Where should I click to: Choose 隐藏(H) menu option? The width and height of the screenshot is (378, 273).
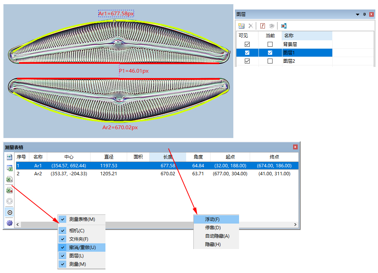click(x=216, y=244)
